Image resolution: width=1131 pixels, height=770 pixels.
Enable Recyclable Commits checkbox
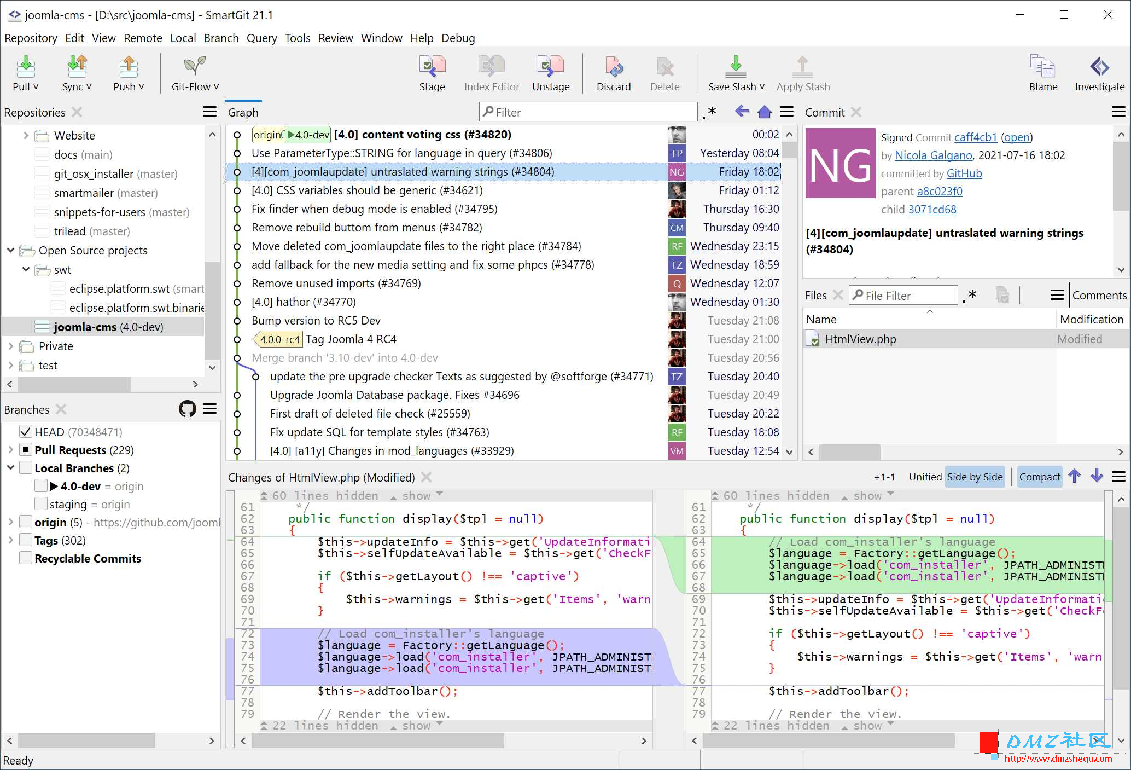tap(25, 558)
